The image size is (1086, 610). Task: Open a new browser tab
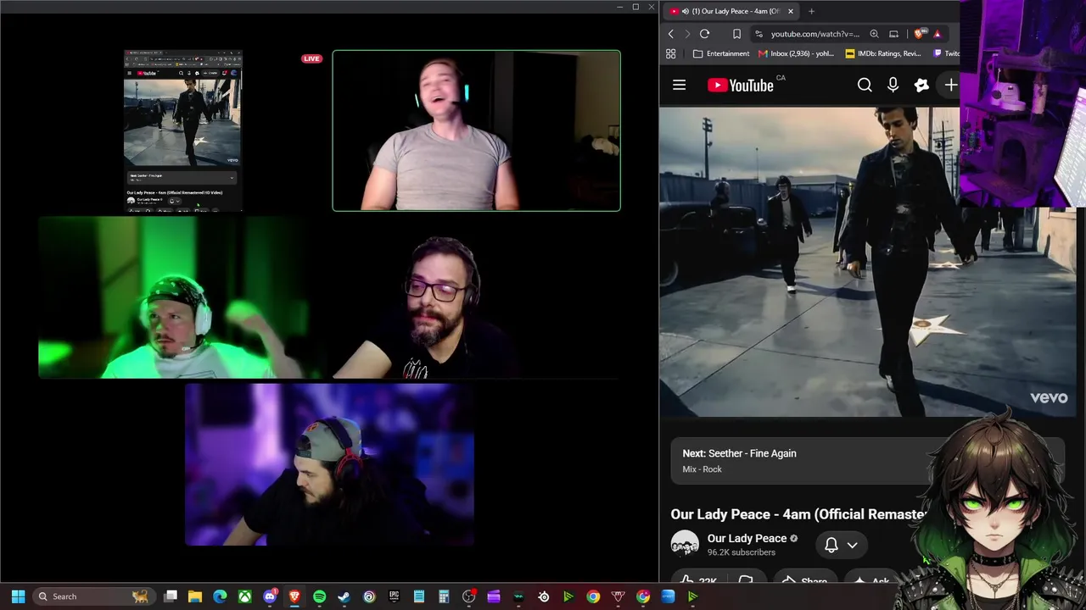click(811, 11)
